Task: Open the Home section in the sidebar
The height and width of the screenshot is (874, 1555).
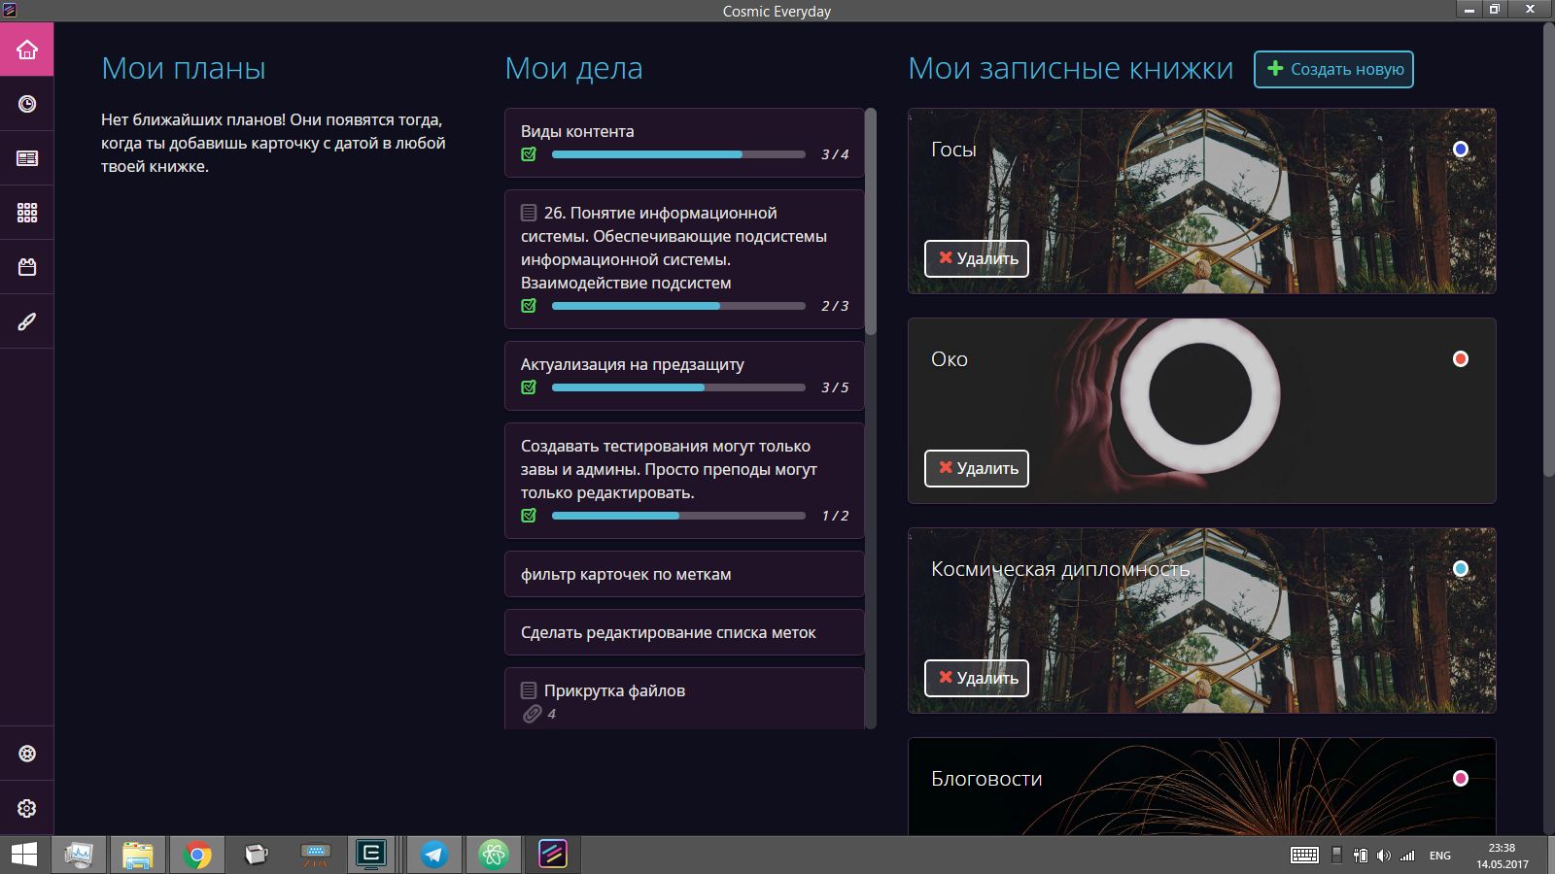Action: pyautogui.click(x=27, y=50)
